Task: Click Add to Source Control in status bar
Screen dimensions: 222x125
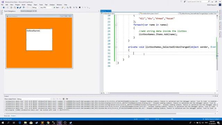Action: click(212, 119)
